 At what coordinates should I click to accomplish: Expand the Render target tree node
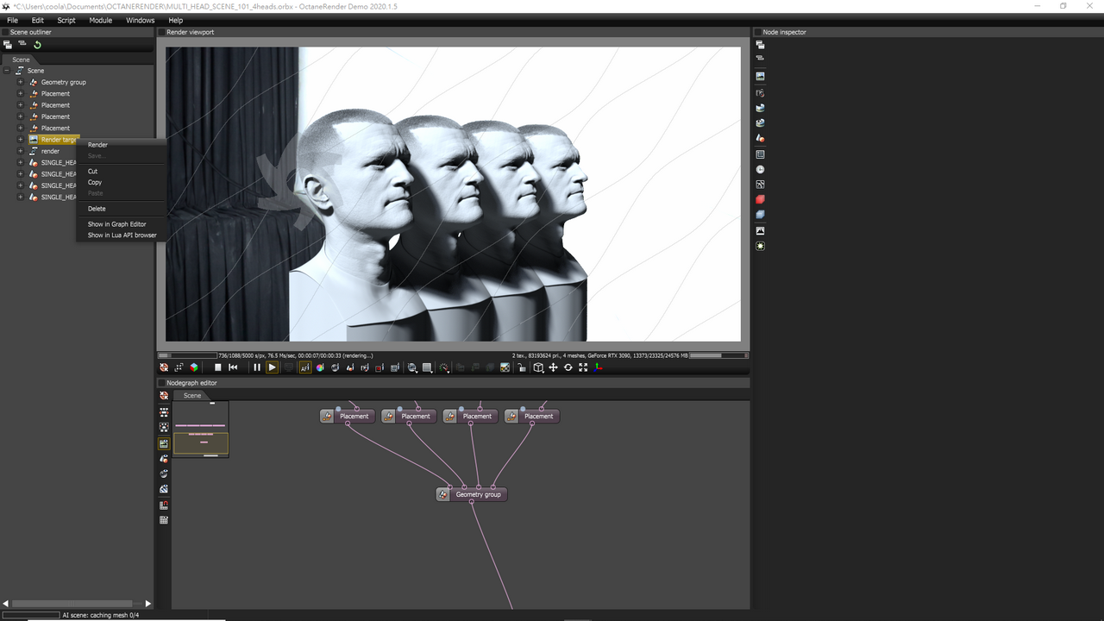pyautogui.click(x=21, y=140)
